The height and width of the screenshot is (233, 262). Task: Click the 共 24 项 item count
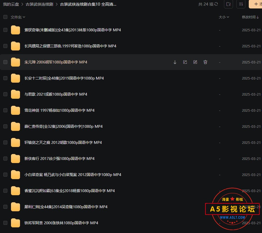coord(206,4)
